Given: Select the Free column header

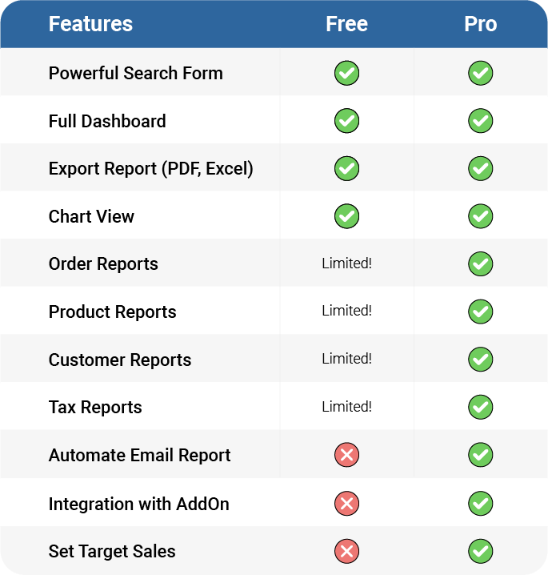Looking at the screenshot, I should click(x=346, y=24).
